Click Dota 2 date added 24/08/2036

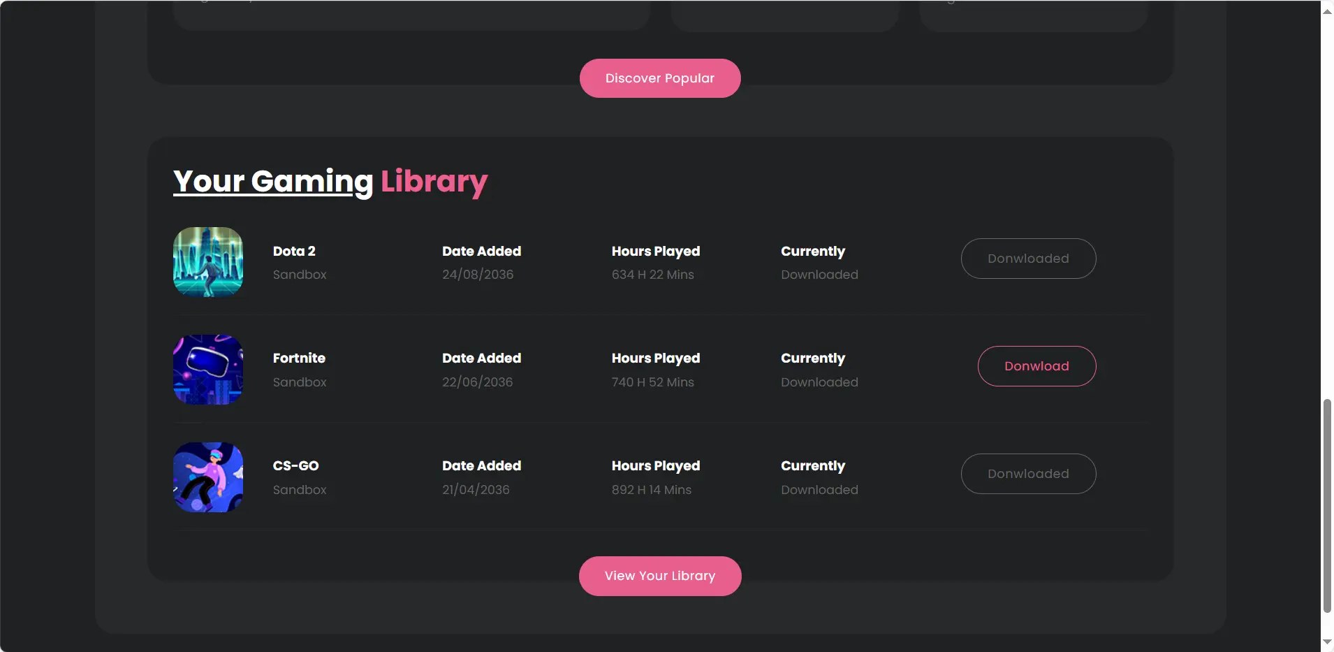pyautogui.click(x=478, y=275)
